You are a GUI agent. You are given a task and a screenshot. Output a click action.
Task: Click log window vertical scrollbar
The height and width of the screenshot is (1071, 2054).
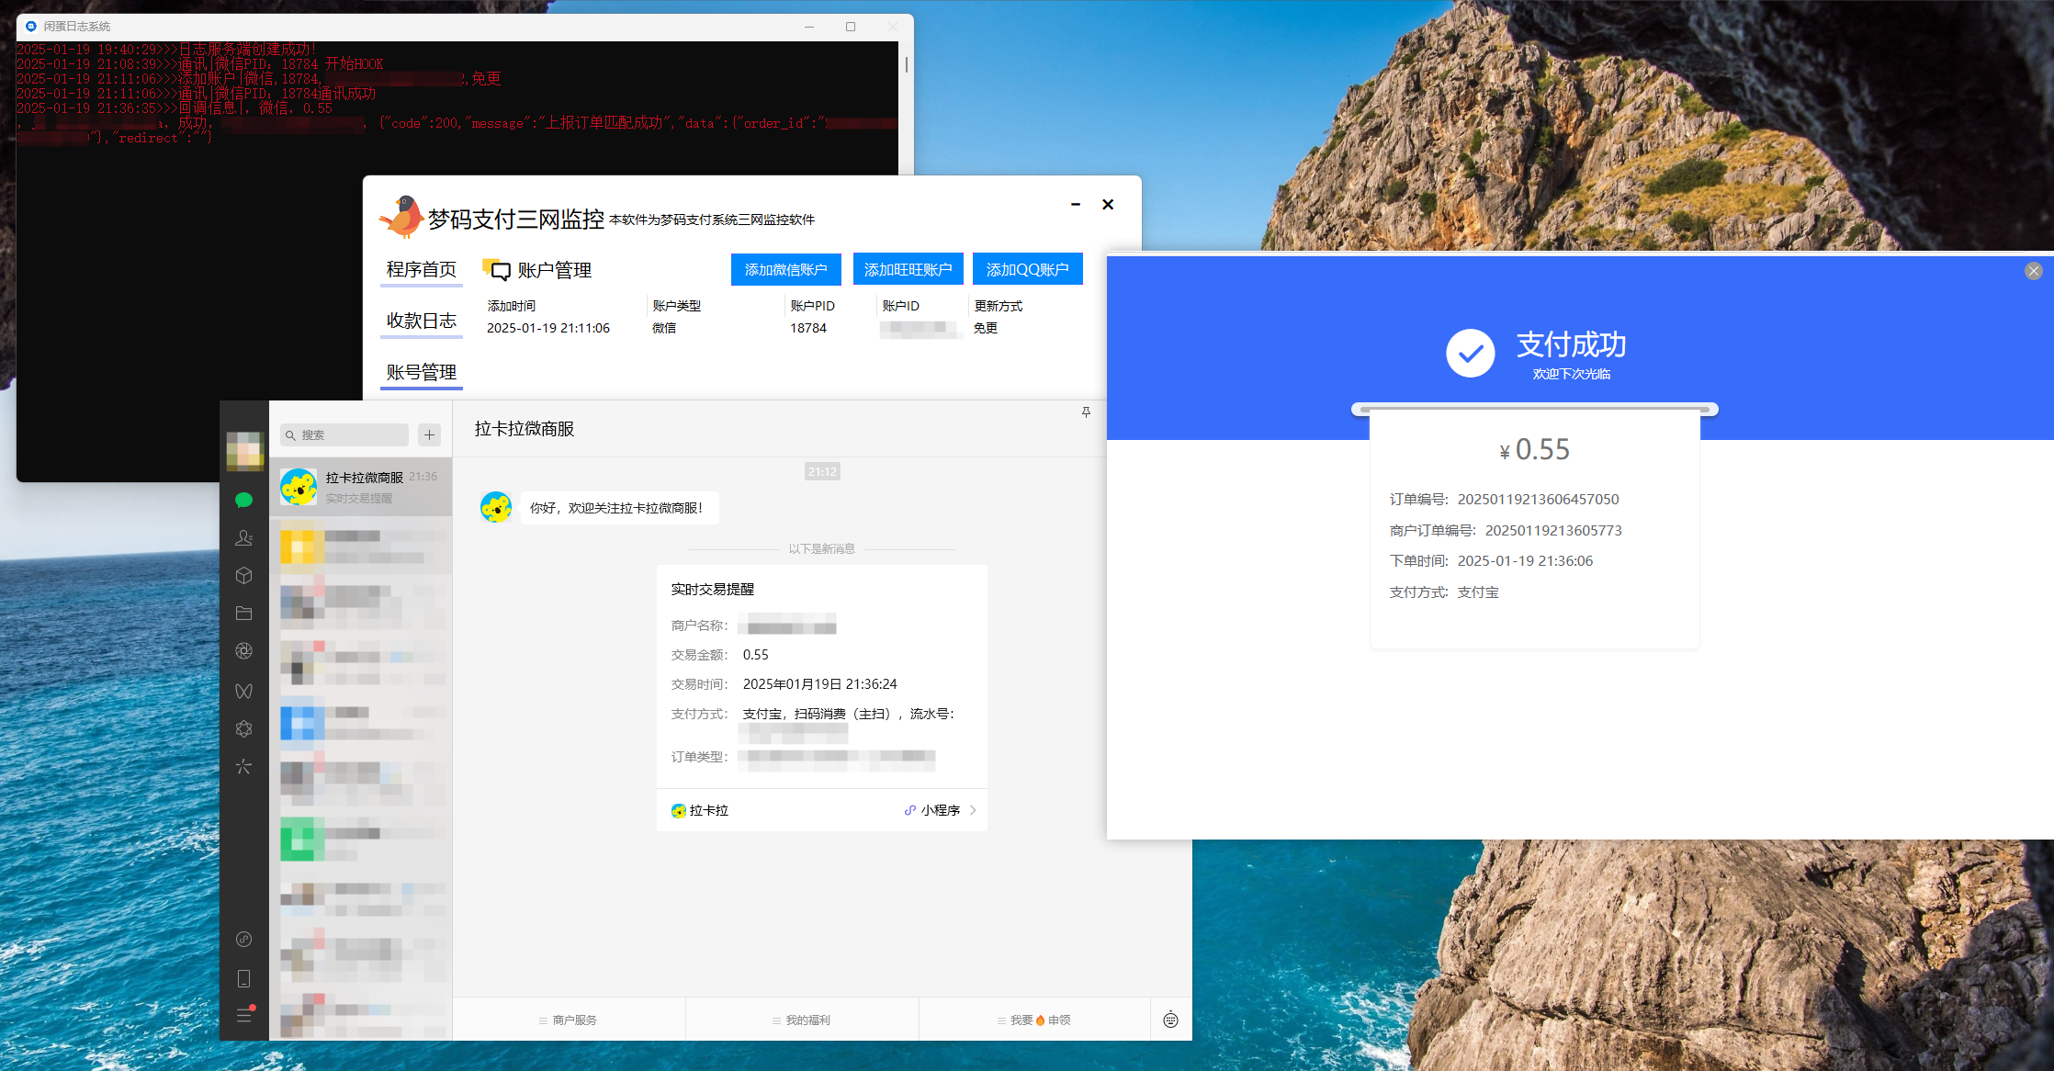pyautogui.click(x=906, y=65)
